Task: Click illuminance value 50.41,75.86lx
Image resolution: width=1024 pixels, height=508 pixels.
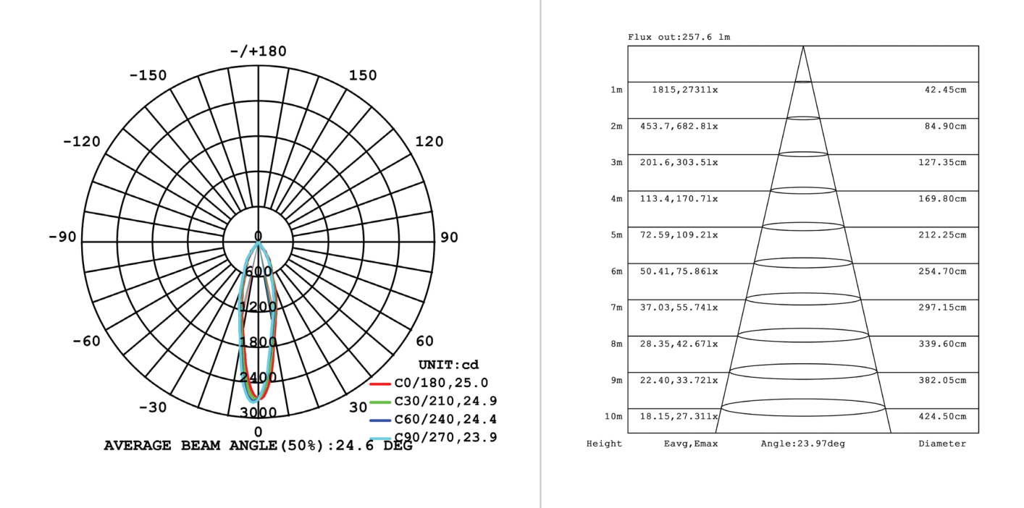Action: [x=679, y=271]
